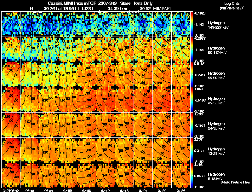Viewport: 252px width, 192px height.
Task: Click the 'MIMI/APL' label in the header
Action: [163, 9]
